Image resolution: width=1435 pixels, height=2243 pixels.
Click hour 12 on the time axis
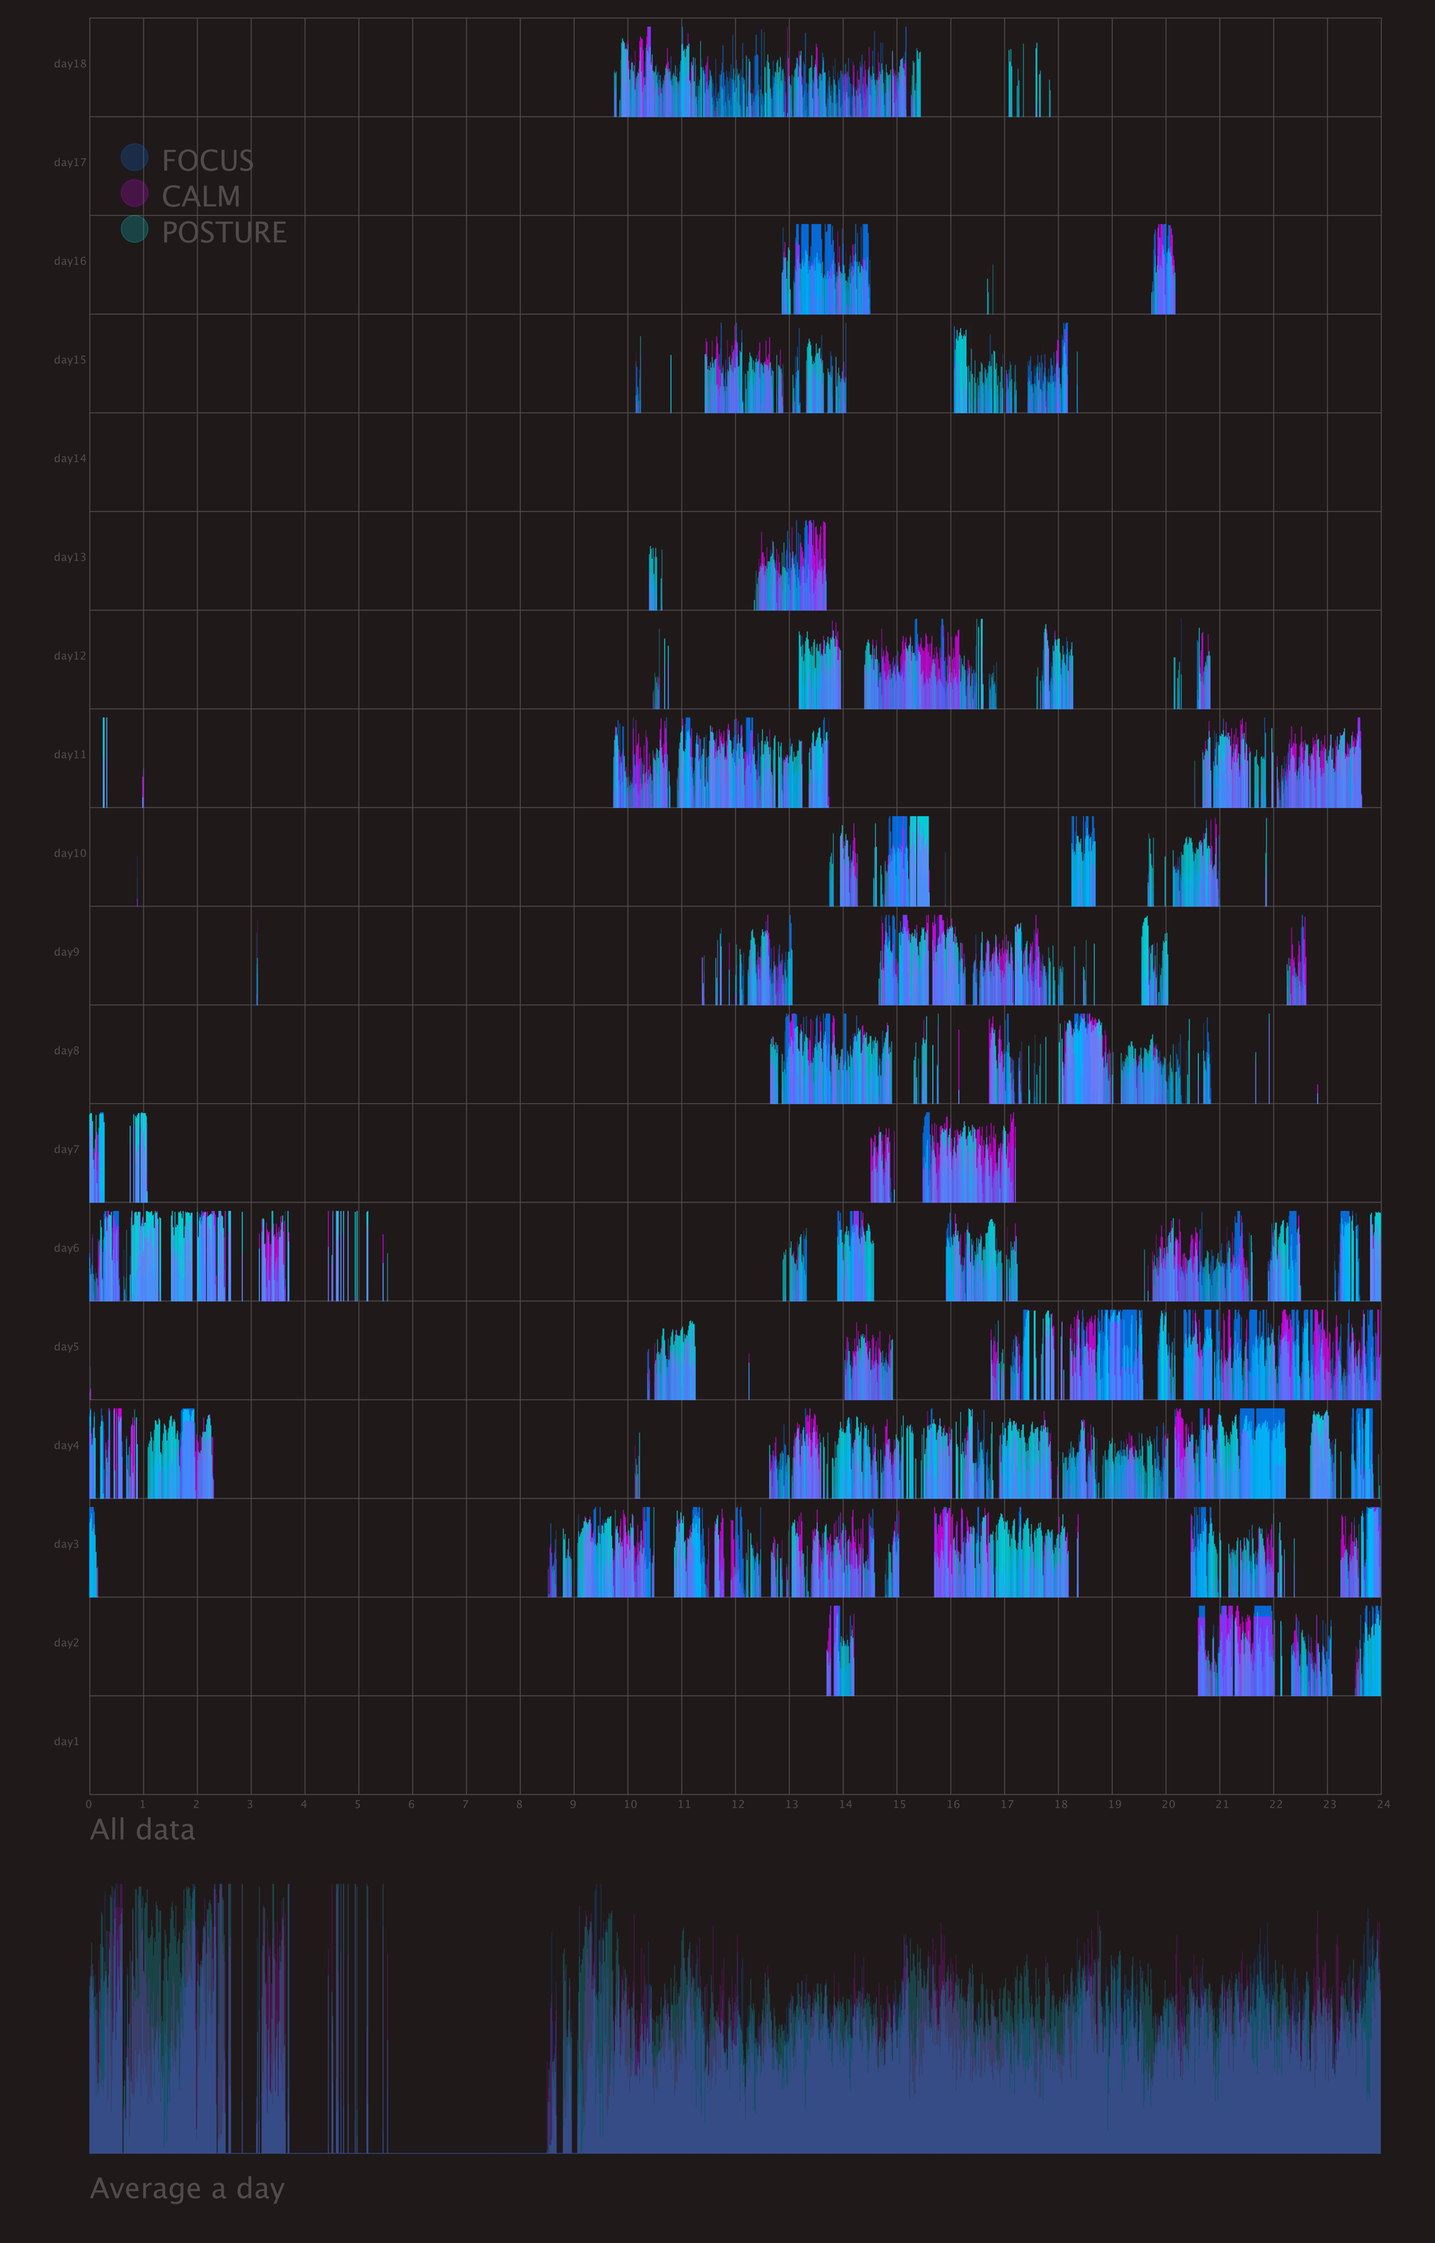tap(737, 1804)
